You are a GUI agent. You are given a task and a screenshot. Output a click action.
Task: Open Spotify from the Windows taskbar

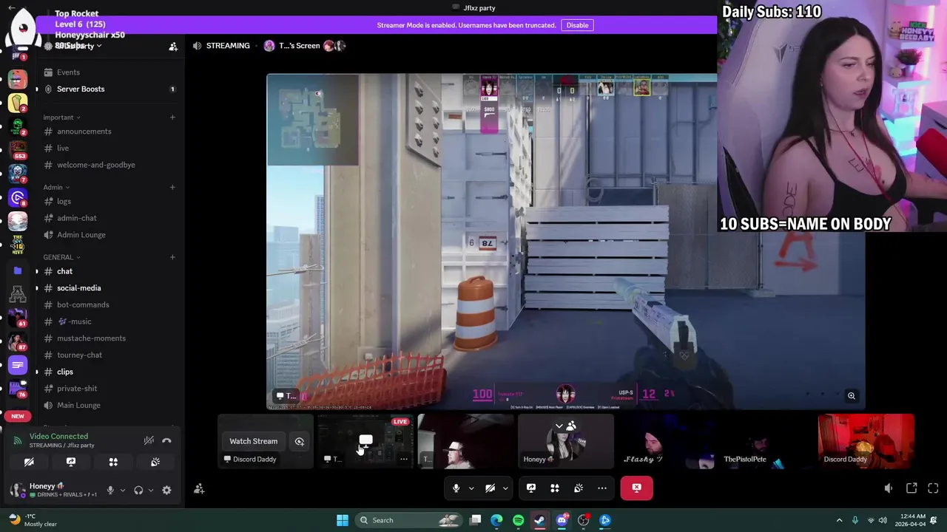518,520
